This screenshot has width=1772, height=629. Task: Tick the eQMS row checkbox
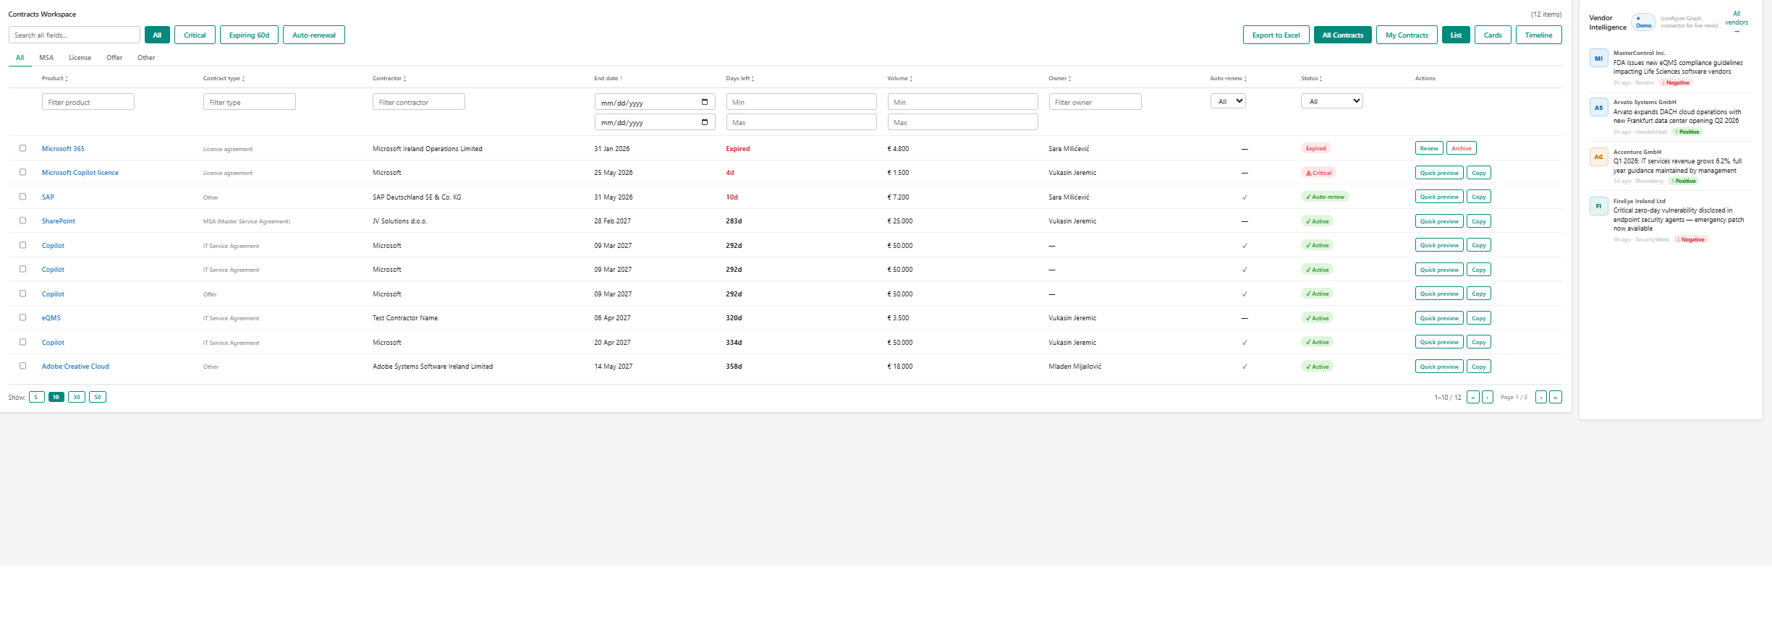tap(22, 317)
